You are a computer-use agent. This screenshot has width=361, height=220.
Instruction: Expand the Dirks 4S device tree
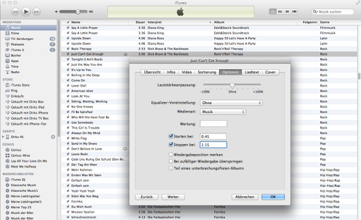click(x=3, y=137)
